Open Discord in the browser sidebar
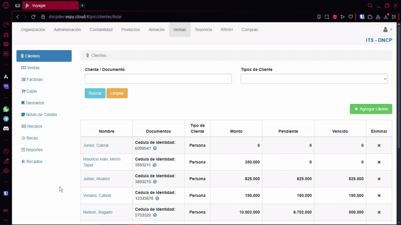The height and width of the screenshot is (225, 401). [6, 128]
